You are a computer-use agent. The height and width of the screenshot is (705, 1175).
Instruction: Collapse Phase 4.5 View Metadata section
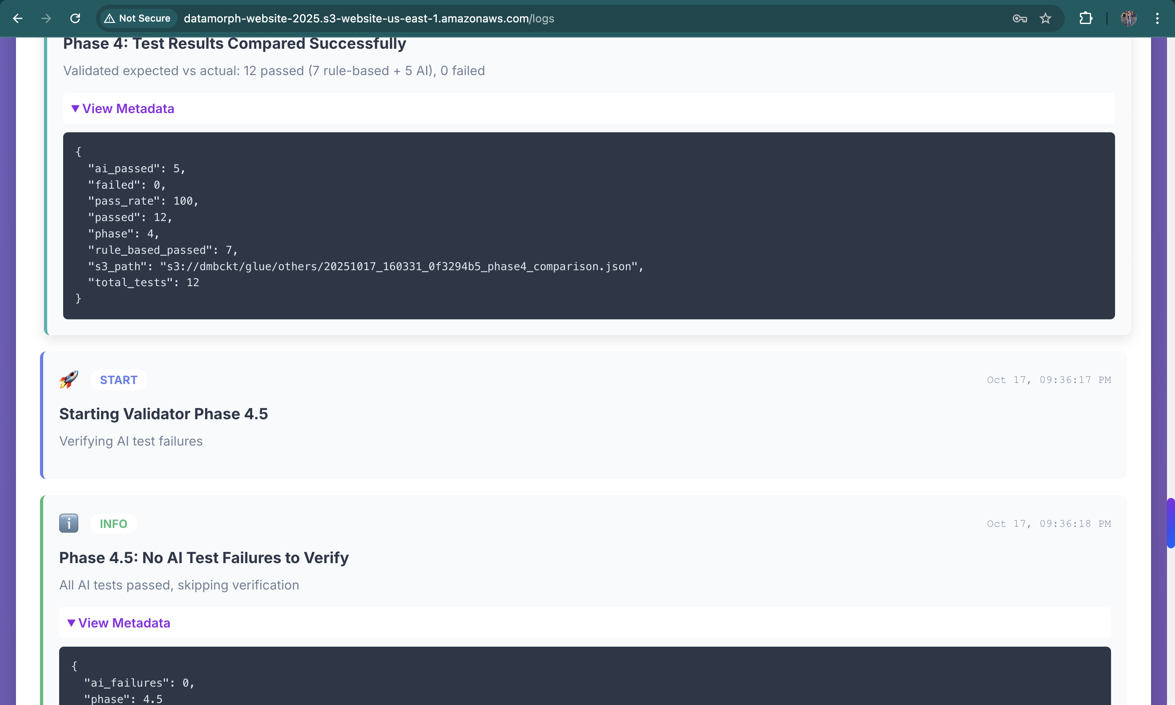pos(119,623)
